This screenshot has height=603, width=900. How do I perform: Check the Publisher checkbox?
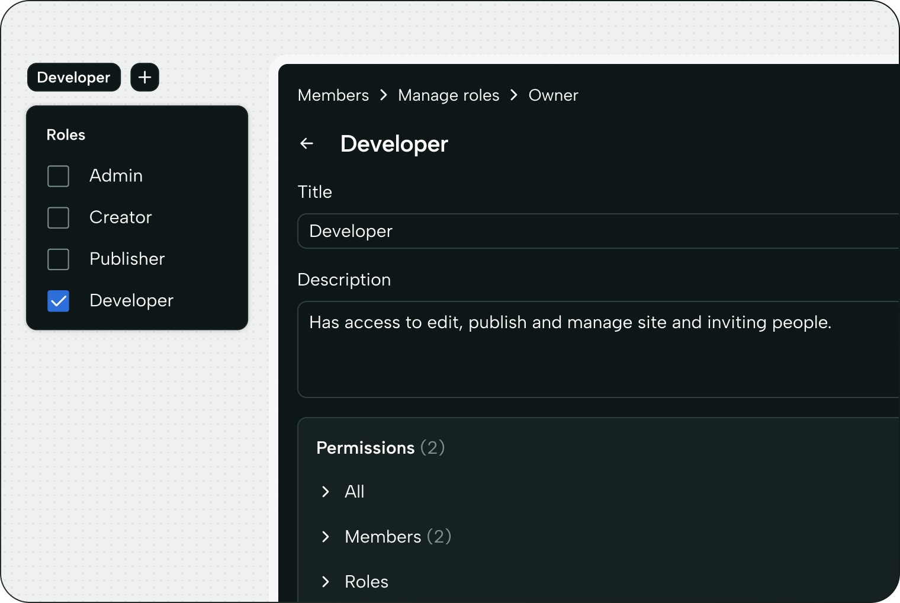(58, 259)
